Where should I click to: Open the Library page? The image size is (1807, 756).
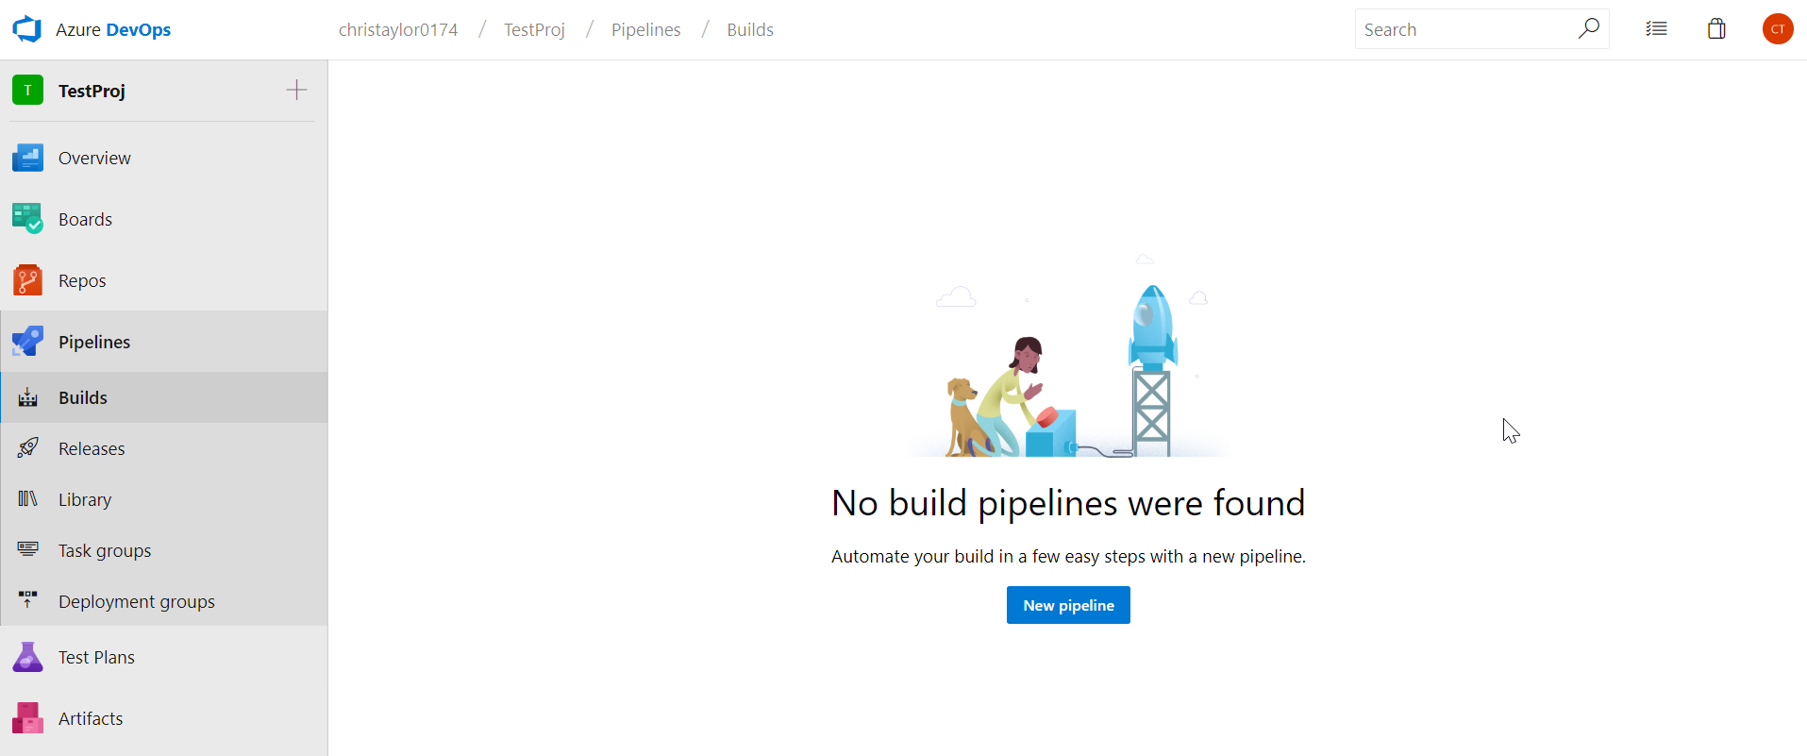pos(85,499)
